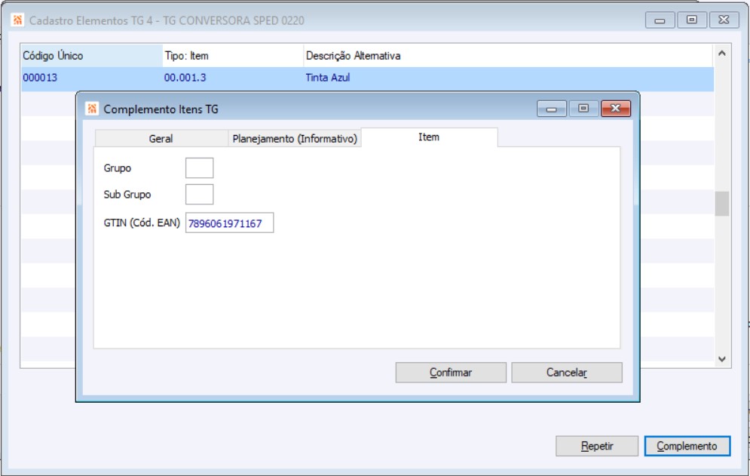Select the cell with code 000013

[92, 78]
